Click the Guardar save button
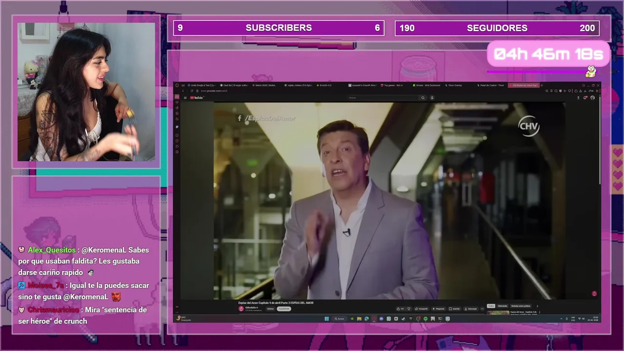 point(454,309)
